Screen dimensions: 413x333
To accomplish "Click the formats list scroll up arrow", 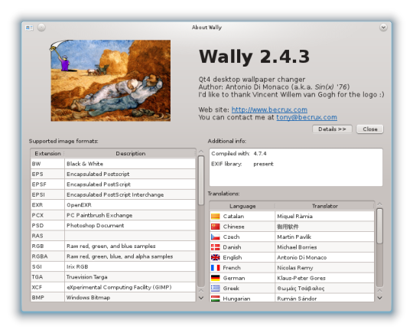I will tap(201, 152).
